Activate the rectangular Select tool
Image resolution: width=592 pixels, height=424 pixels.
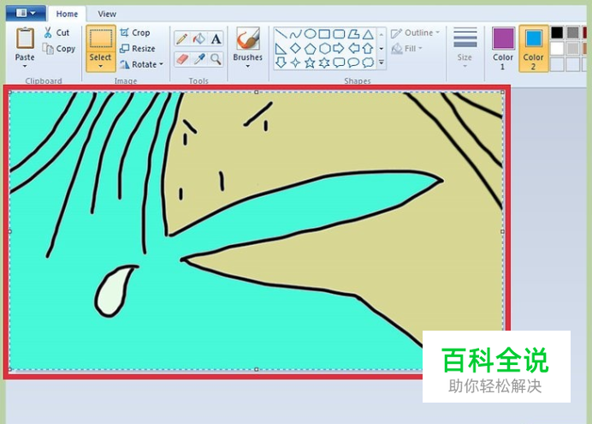click(100, 39)
